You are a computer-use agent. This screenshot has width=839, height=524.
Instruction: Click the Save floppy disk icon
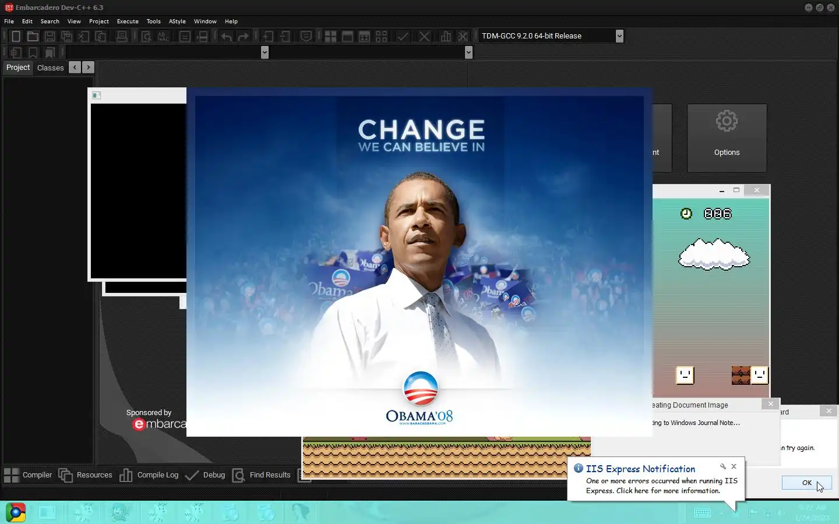pyautogui.click(x=50, y=36)
